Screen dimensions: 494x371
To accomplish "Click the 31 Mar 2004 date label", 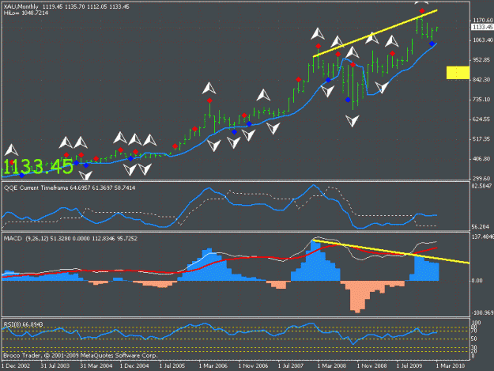I will pos(96,366).
